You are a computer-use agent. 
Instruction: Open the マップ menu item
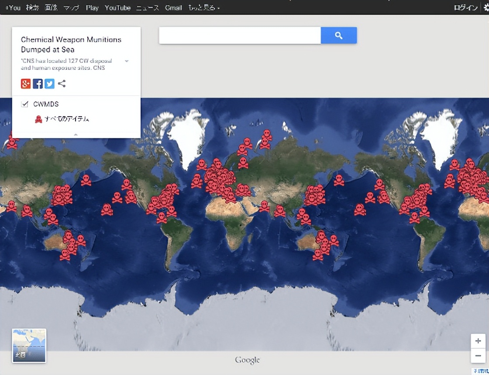click(71, 7)
